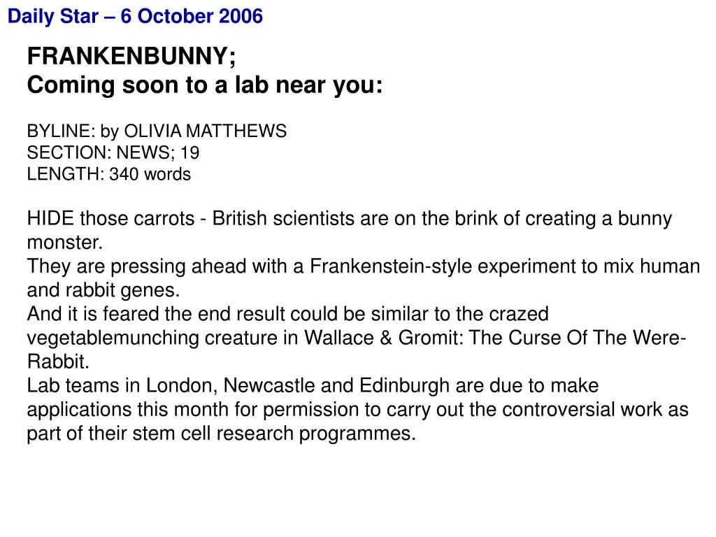Click the word 'monster.'
This screenshot has width=716, height=537.
click(x=65, y=243)
